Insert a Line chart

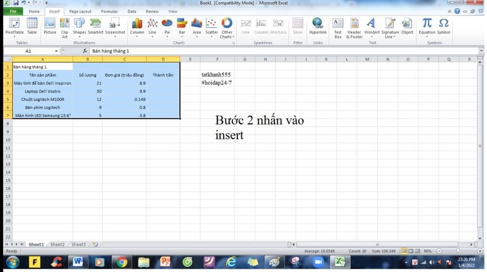point(152,27)
